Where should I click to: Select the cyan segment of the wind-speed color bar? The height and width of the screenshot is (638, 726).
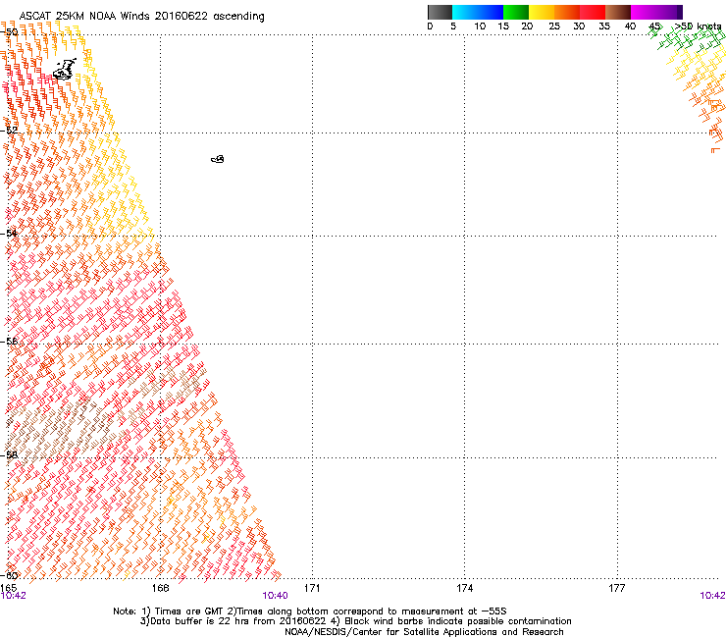point(464,12)
